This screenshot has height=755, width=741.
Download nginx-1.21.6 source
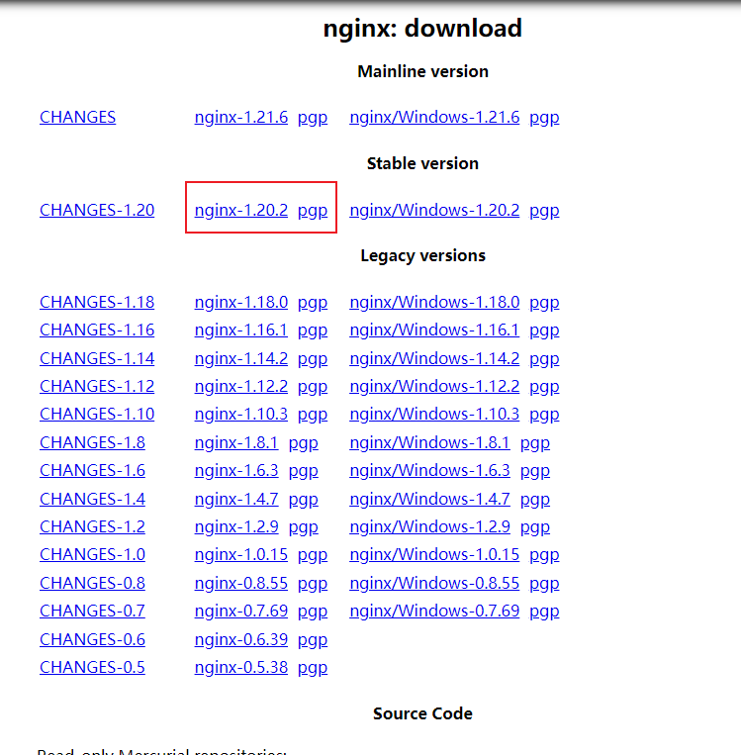coord(240,117)
